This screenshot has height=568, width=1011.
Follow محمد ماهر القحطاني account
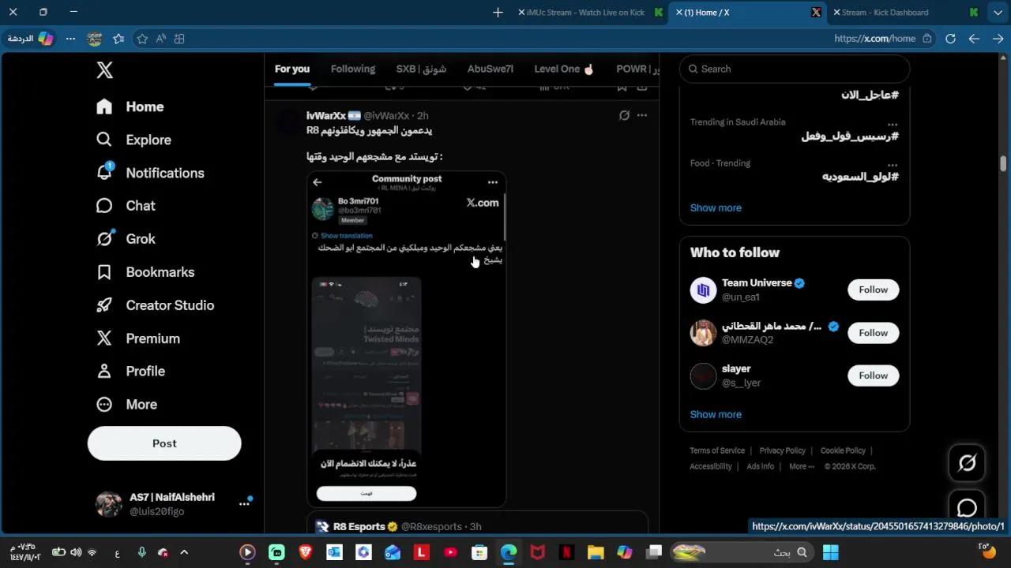(873, 333)
